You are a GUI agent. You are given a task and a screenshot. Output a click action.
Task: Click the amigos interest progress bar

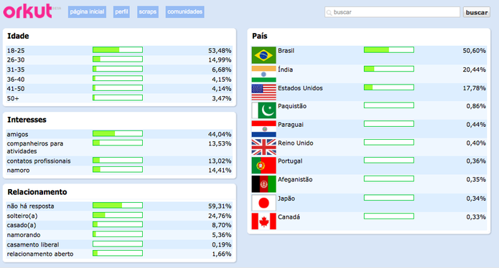pyautogui.click(x=118, y=134)
